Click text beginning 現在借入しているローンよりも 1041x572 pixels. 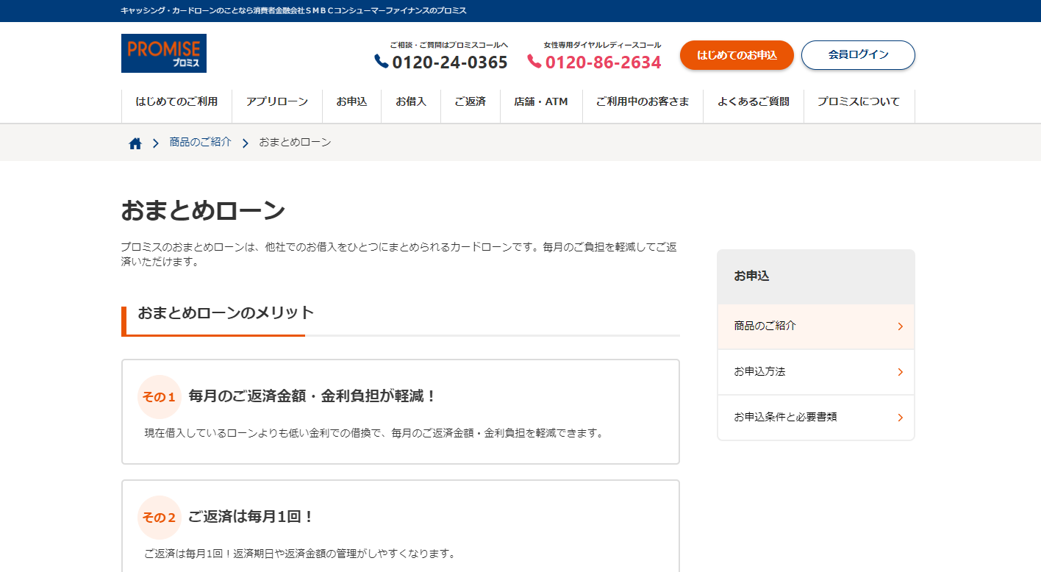[374, 434]
